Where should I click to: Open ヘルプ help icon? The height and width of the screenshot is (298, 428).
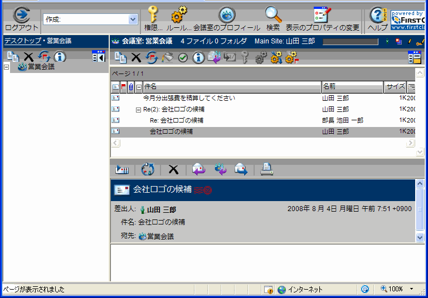[377, 15]
